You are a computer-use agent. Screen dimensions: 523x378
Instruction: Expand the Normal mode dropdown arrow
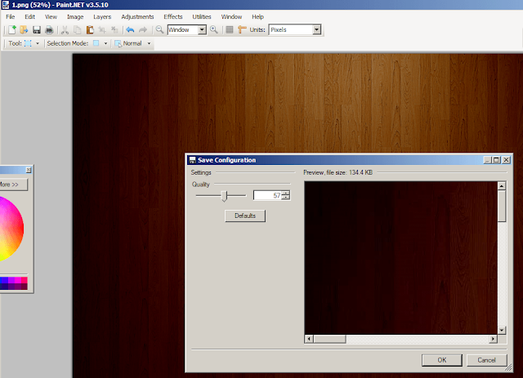click(149, 43)
